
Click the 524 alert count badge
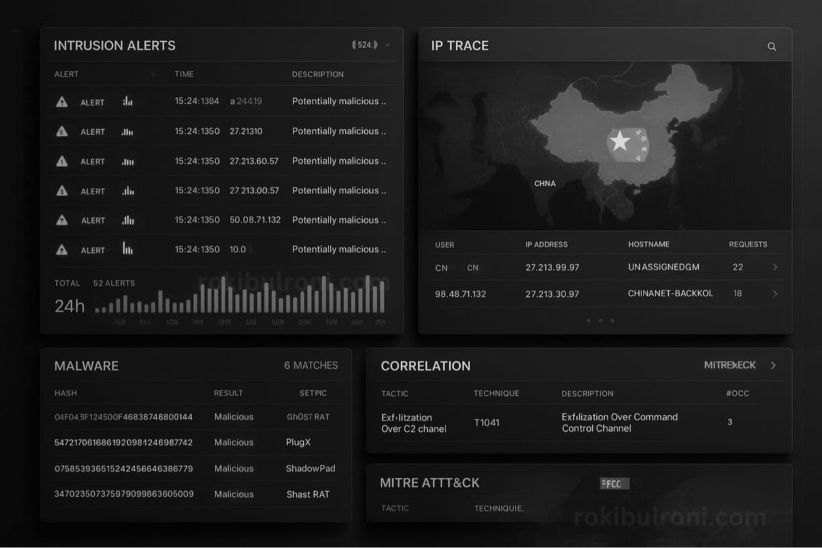point(364,45)
